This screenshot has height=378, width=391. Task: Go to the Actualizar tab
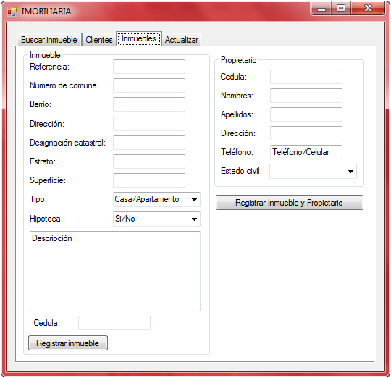182,40
